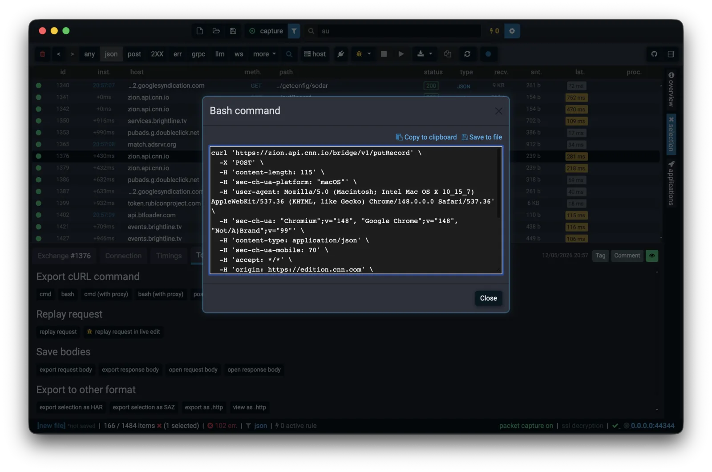Expand the bug icon dropdown arrow

[x=369, y=54]
